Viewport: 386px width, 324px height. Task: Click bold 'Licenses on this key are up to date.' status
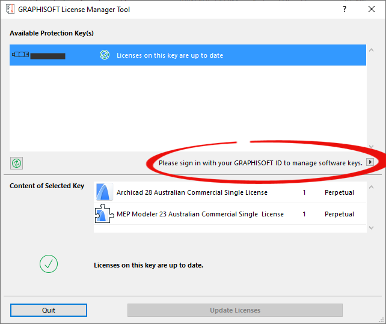click(x=149, y=265)
